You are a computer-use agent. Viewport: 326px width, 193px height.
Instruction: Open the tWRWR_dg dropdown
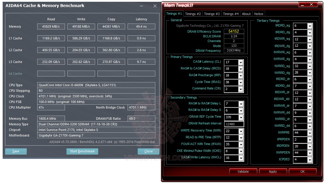point(310,59)
